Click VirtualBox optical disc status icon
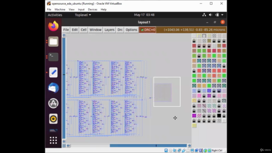 click(x=170, y=150)
